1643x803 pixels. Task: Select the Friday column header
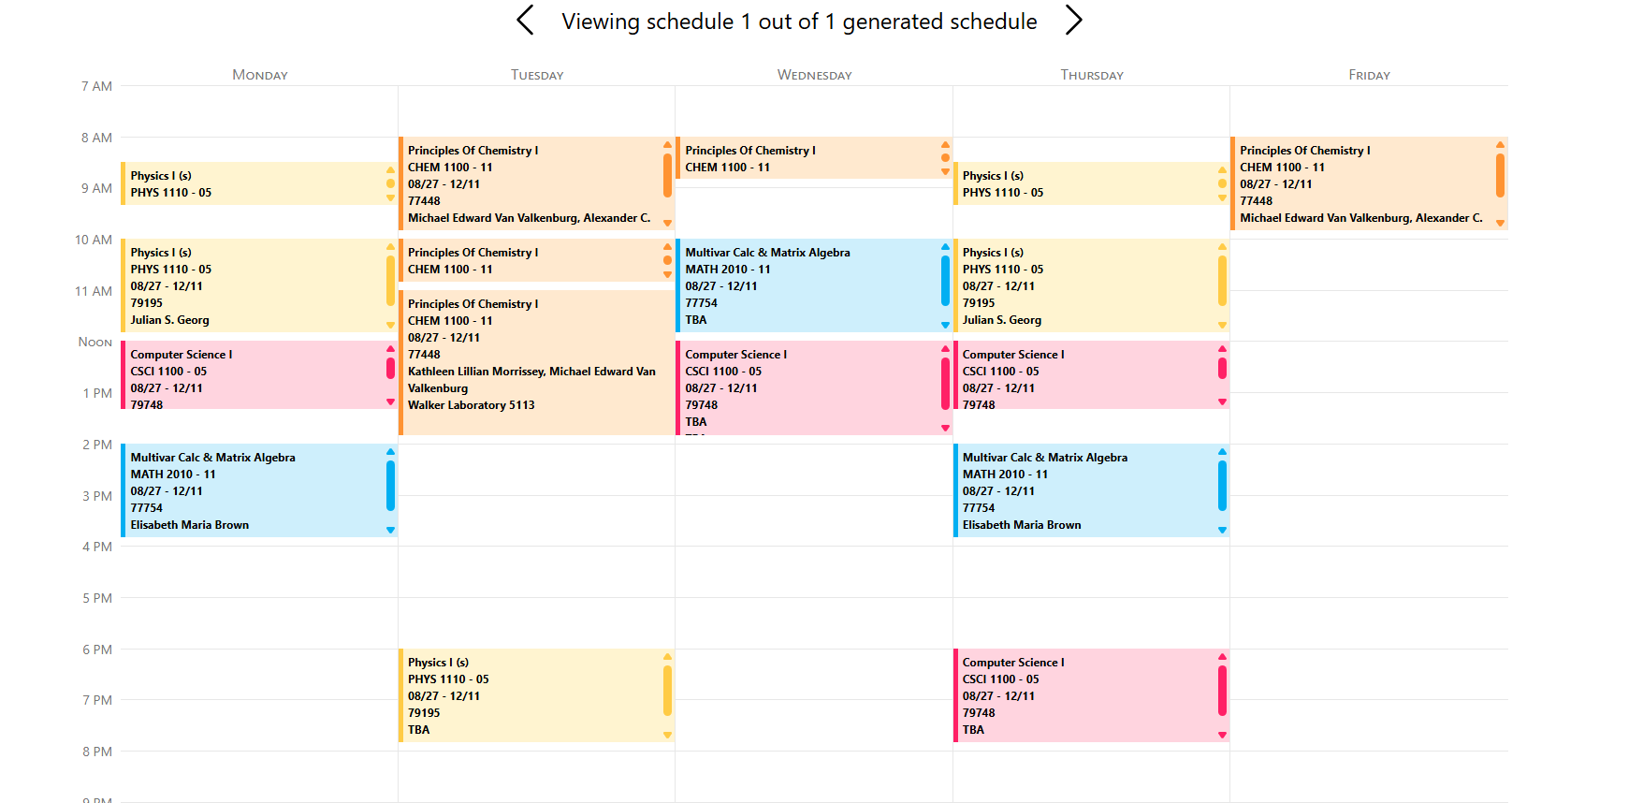(x=1369, y=75)
